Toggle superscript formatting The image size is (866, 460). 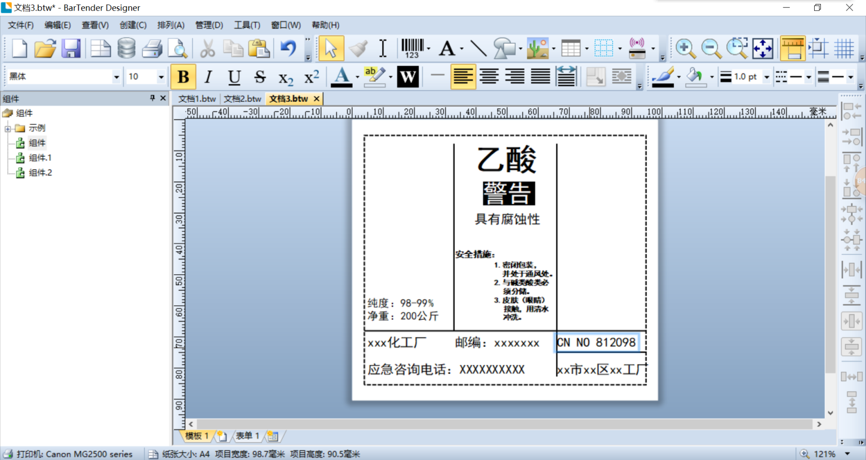[x=312, y=77]
